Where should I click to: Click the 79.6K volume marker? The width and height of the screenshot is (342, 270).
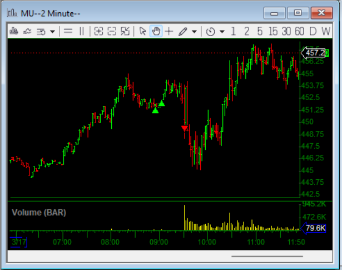[314, 228]
